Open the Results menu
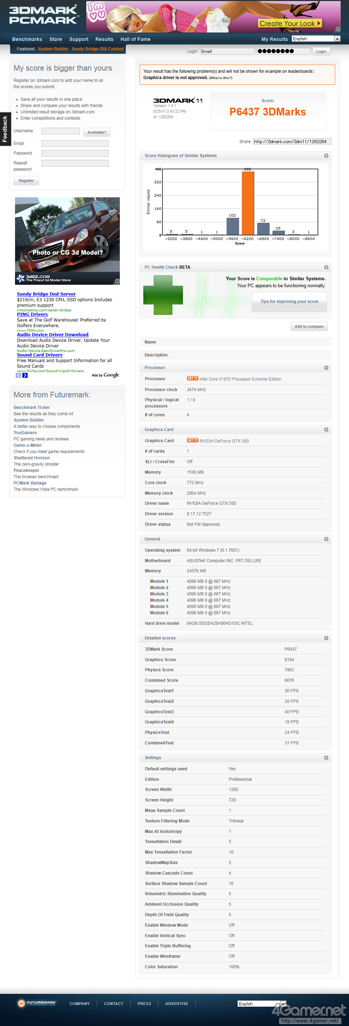 [x=104, y=40]
